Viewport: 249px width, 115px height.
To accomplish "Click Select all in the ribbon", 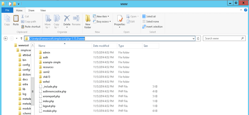I will 149,16.
